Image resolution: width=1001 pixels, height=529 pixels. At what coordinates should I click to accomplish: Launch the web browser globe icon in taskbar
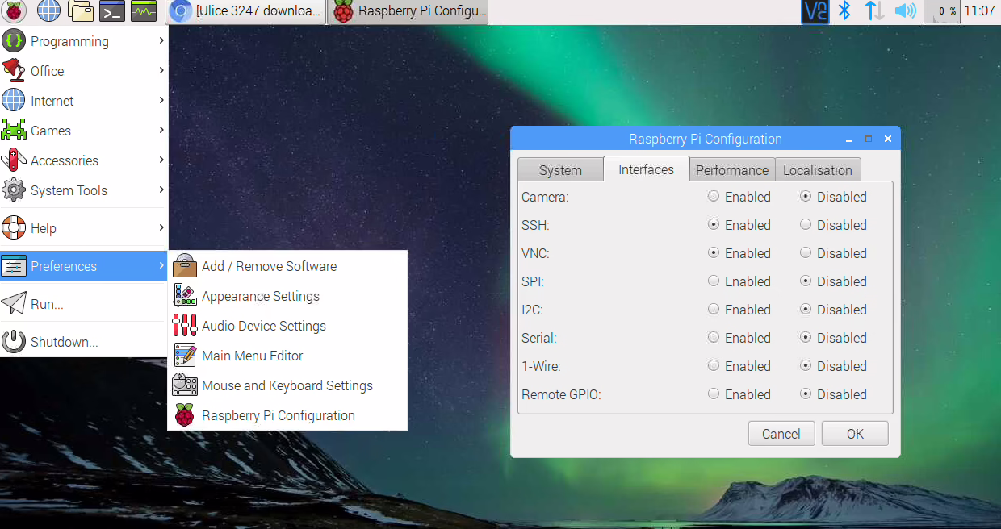coord(48,11)
